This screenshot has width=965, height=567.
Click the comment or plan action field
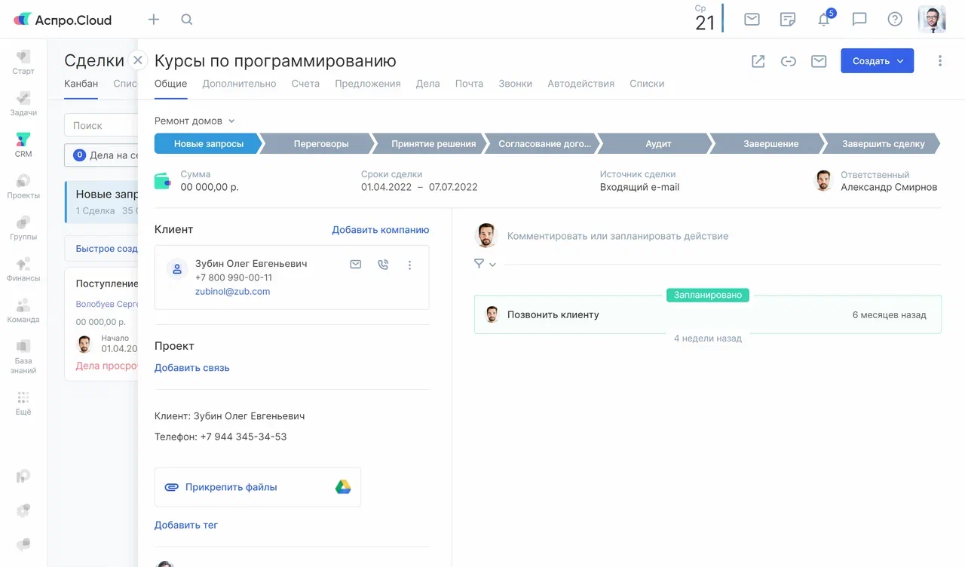(x=617, y=236)
